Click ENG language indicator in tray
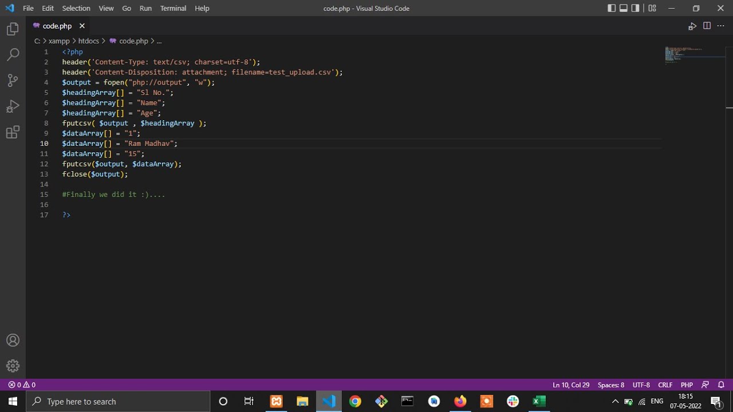This screenshot has height=412, width=733. (657, 401)
